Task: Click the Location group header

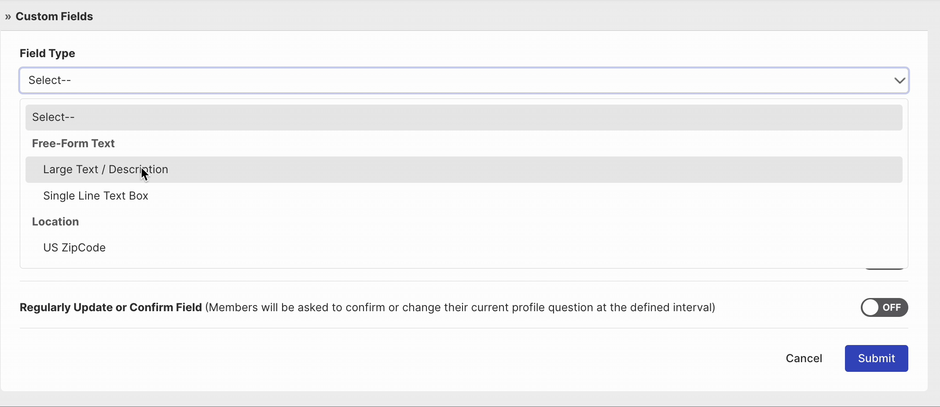Action: [55, 222]
